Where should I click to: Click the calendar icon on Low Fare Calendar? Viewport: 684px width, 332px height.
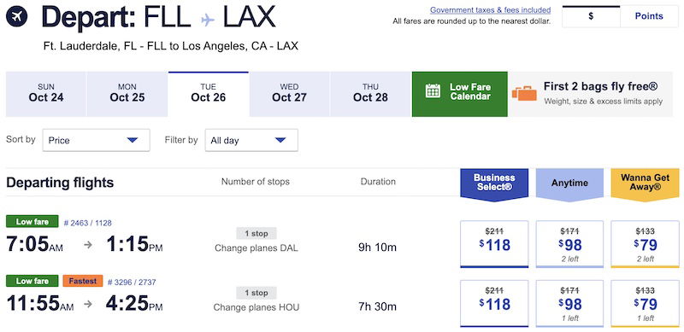pos(433,90)
